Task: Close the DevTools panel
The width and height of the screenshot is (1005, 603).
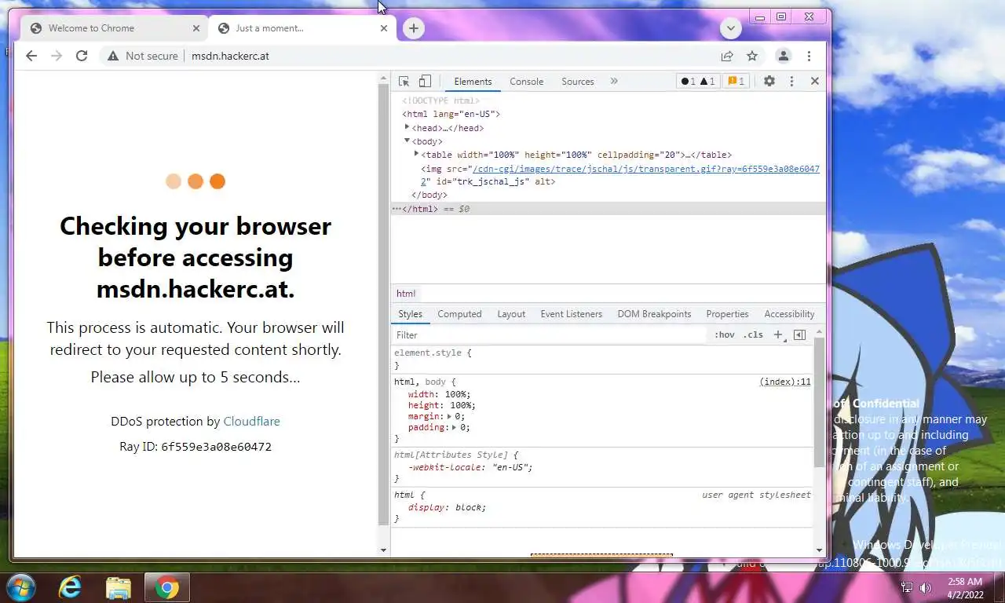Action: coord(815,81)
